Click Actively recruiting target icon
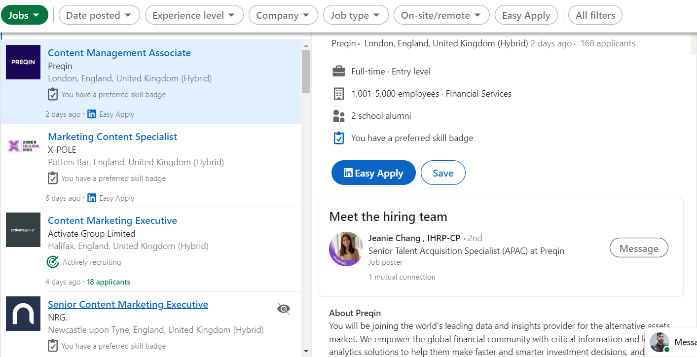 coord(53,262)
